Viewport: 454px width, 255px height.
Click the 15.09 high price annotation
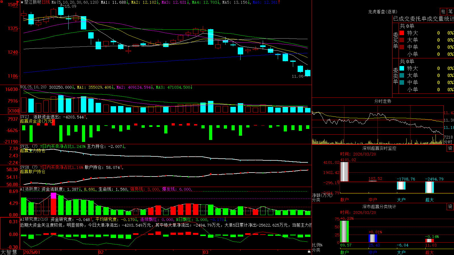70,6
